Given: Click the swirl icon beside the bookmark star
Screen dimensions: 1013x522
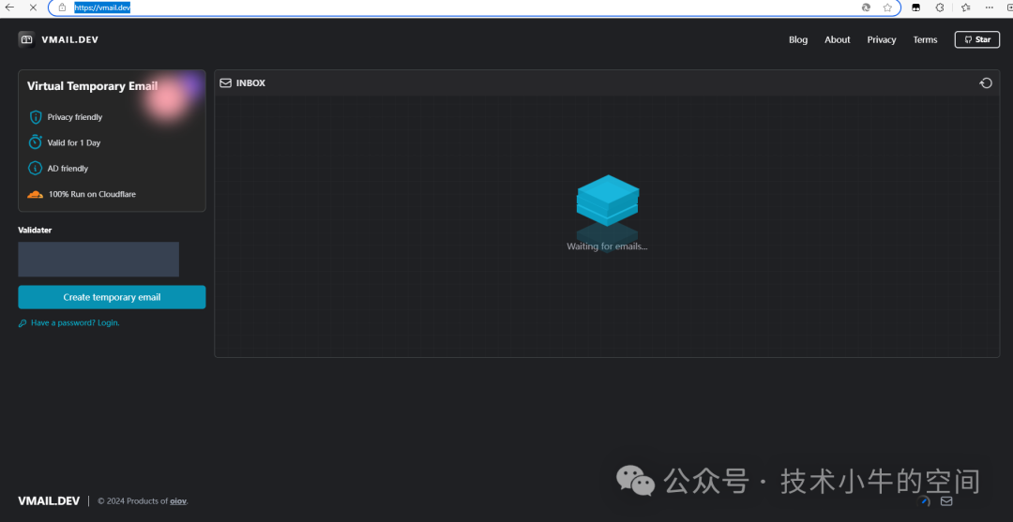Looking at the screenshot, I should coord(867,7).
